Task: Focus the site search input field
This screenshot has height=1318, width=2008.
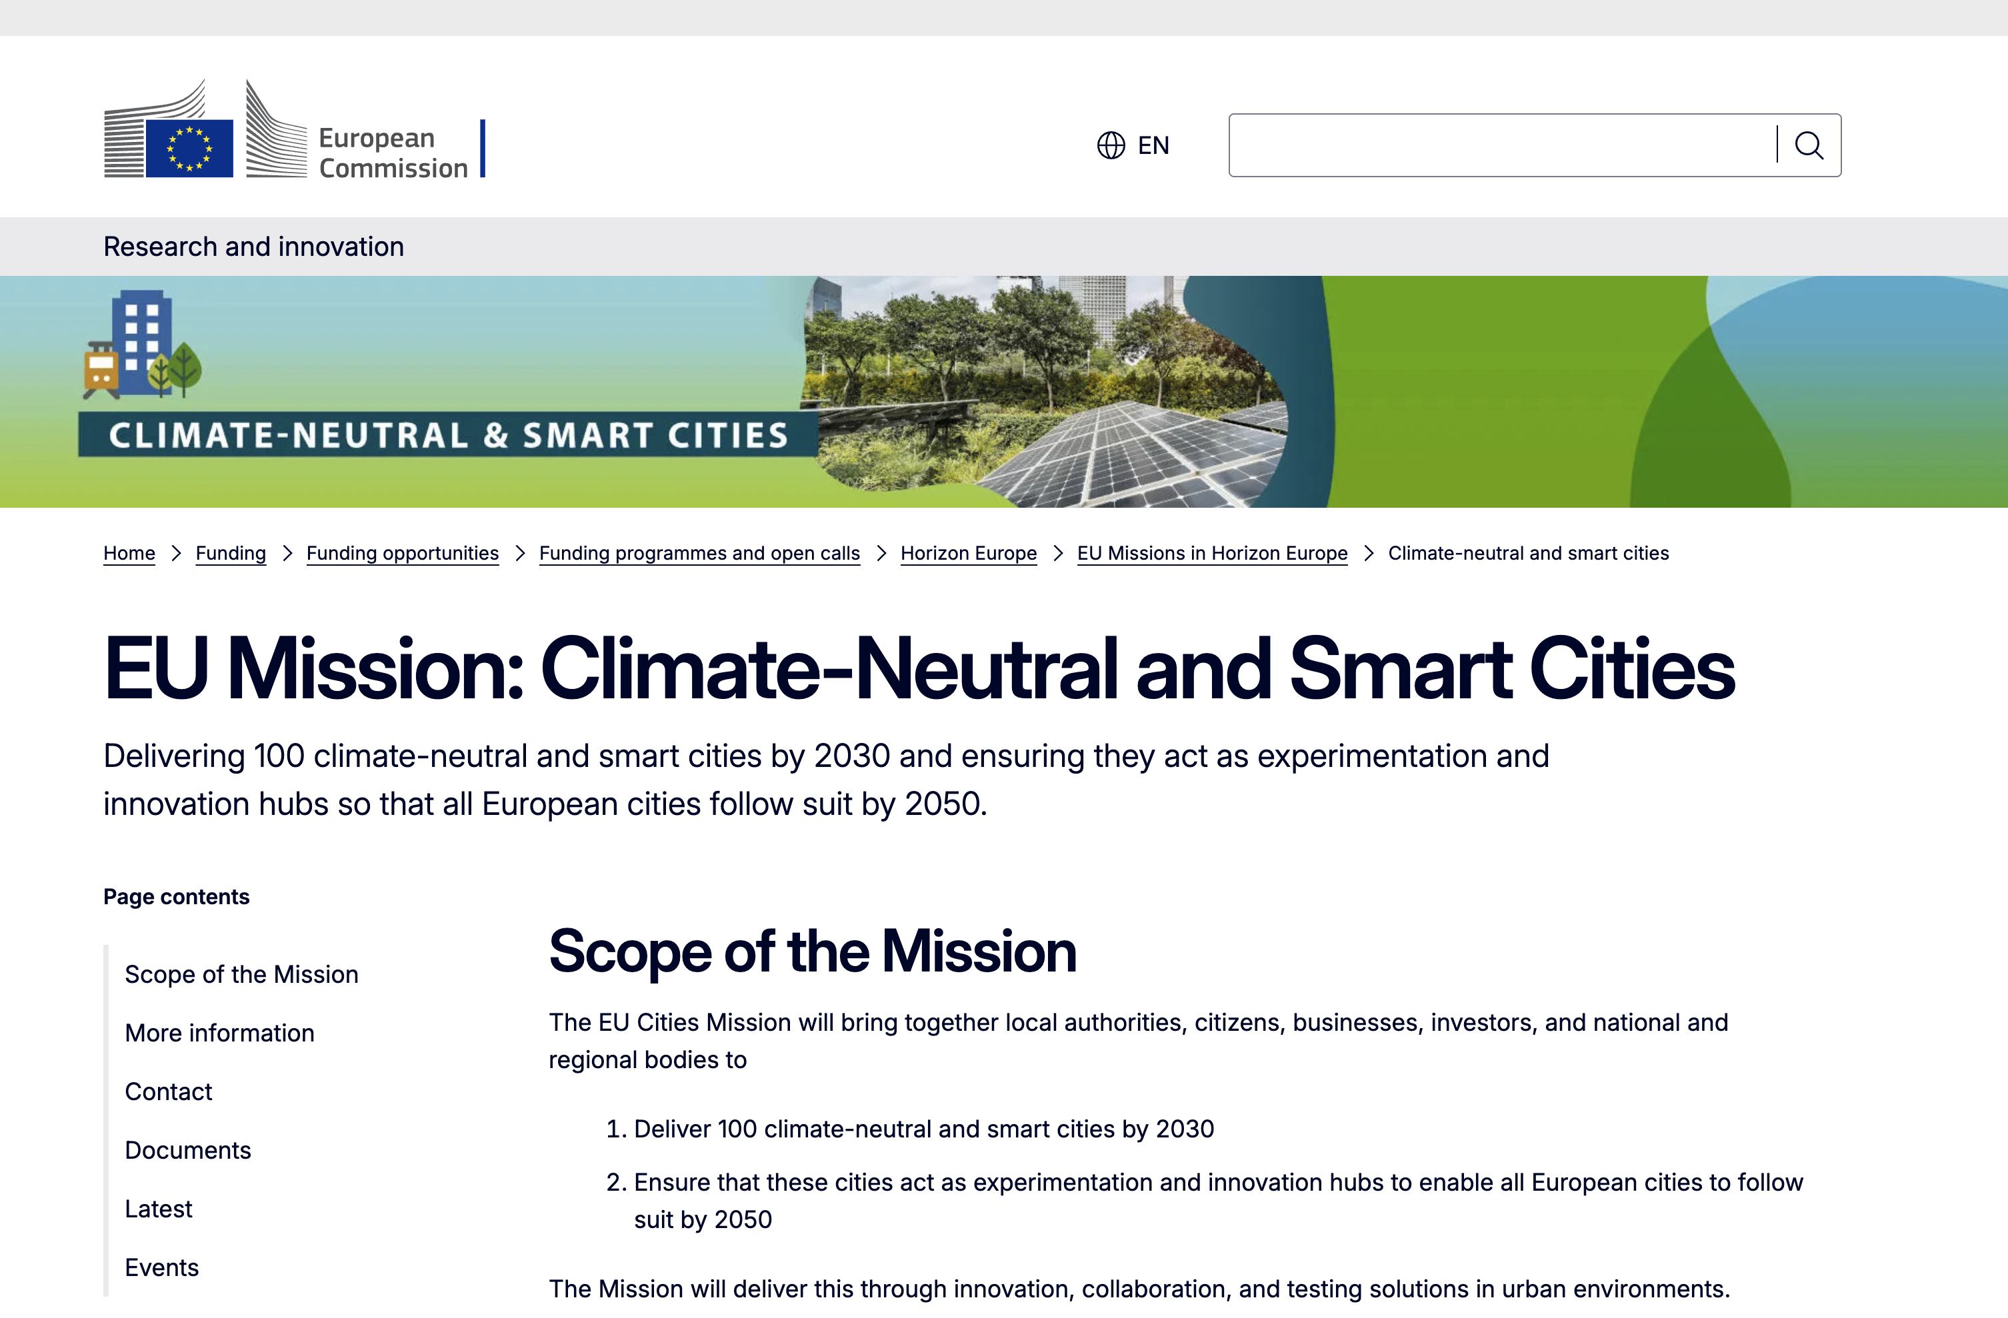Action: point(1502,145)
